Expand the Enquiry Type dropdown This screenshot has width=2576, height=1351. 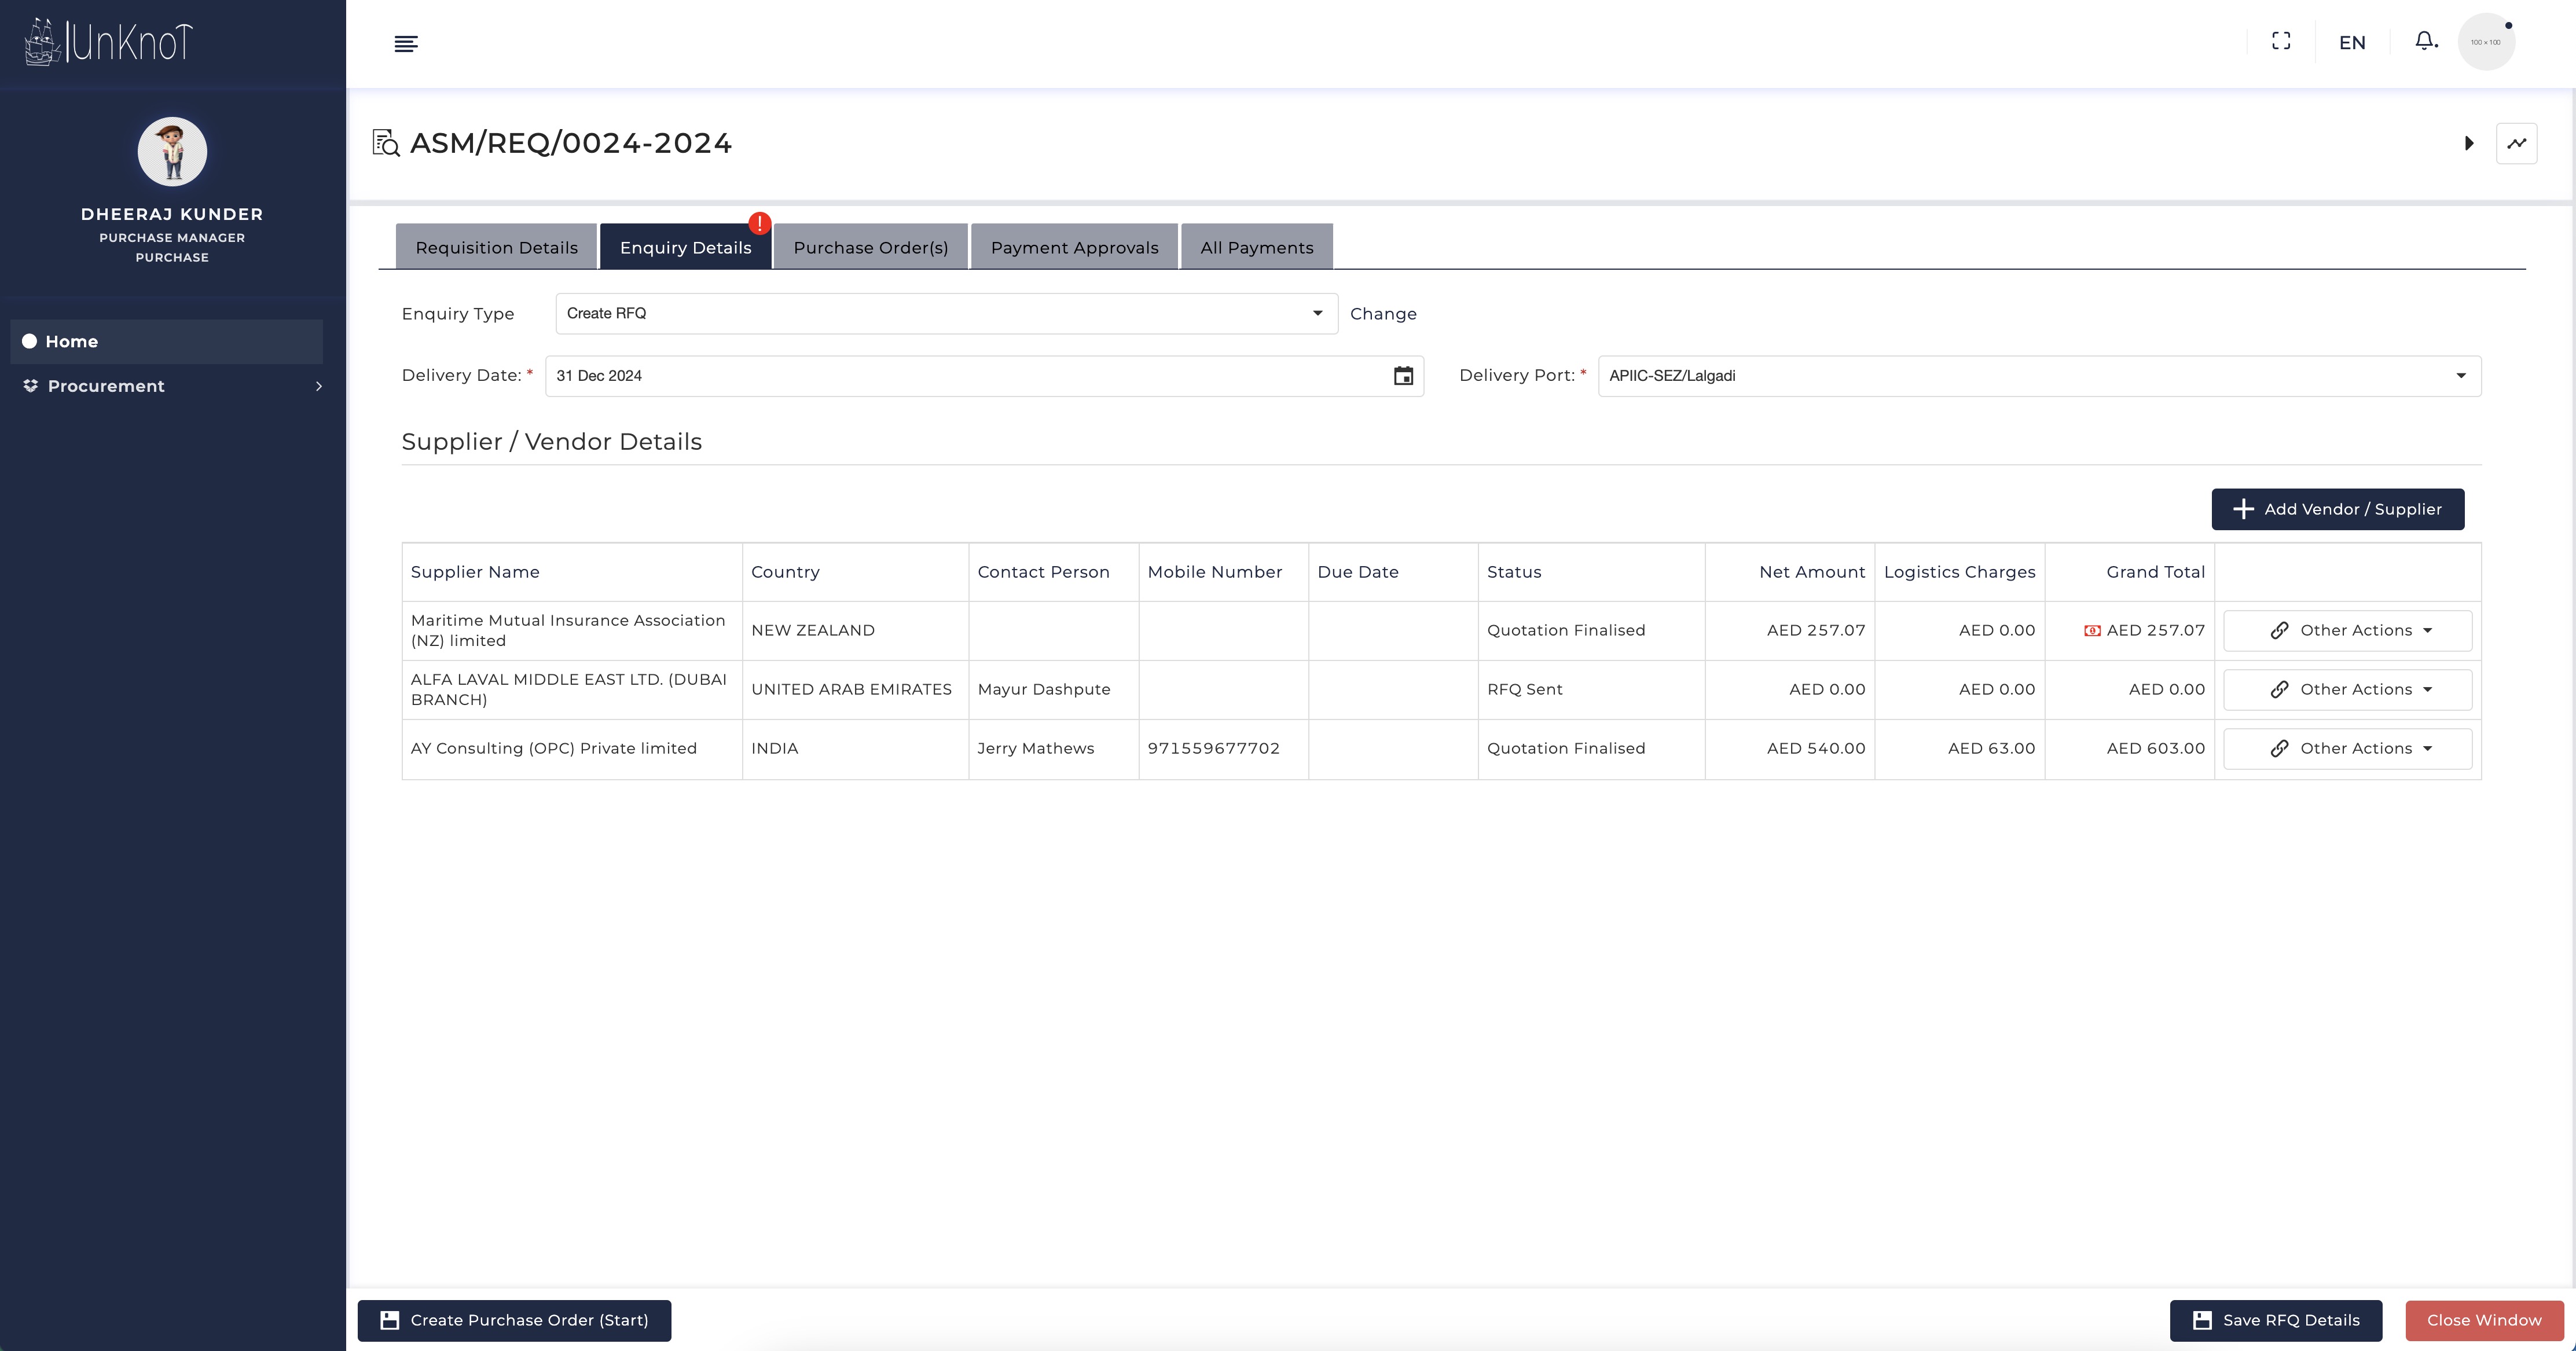point(946,314)
